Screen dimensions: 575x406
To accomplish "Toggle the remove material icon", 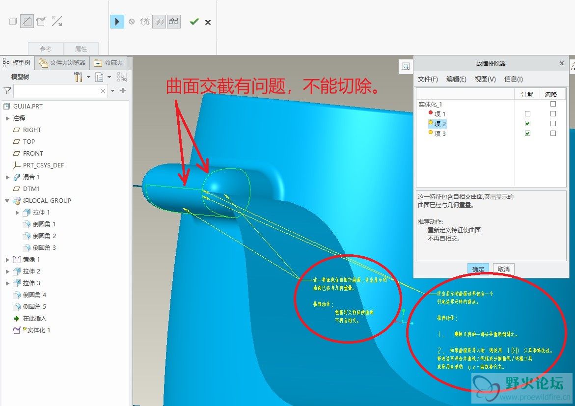I will pos(27,21).
